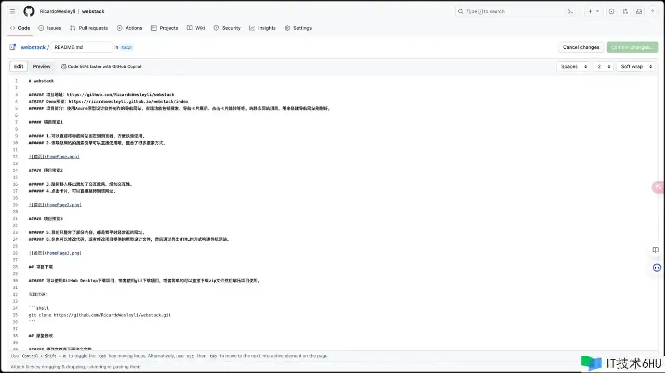Click the Cancel changes button
Screen dimensions: 665x373
[x=581, y=47]
